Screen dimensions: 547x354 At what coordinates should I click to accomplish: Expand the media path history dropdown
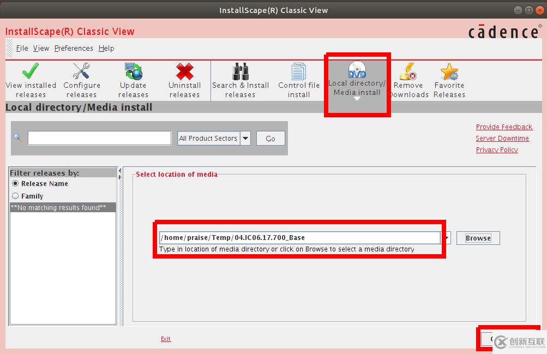click(x=446, y=237)
